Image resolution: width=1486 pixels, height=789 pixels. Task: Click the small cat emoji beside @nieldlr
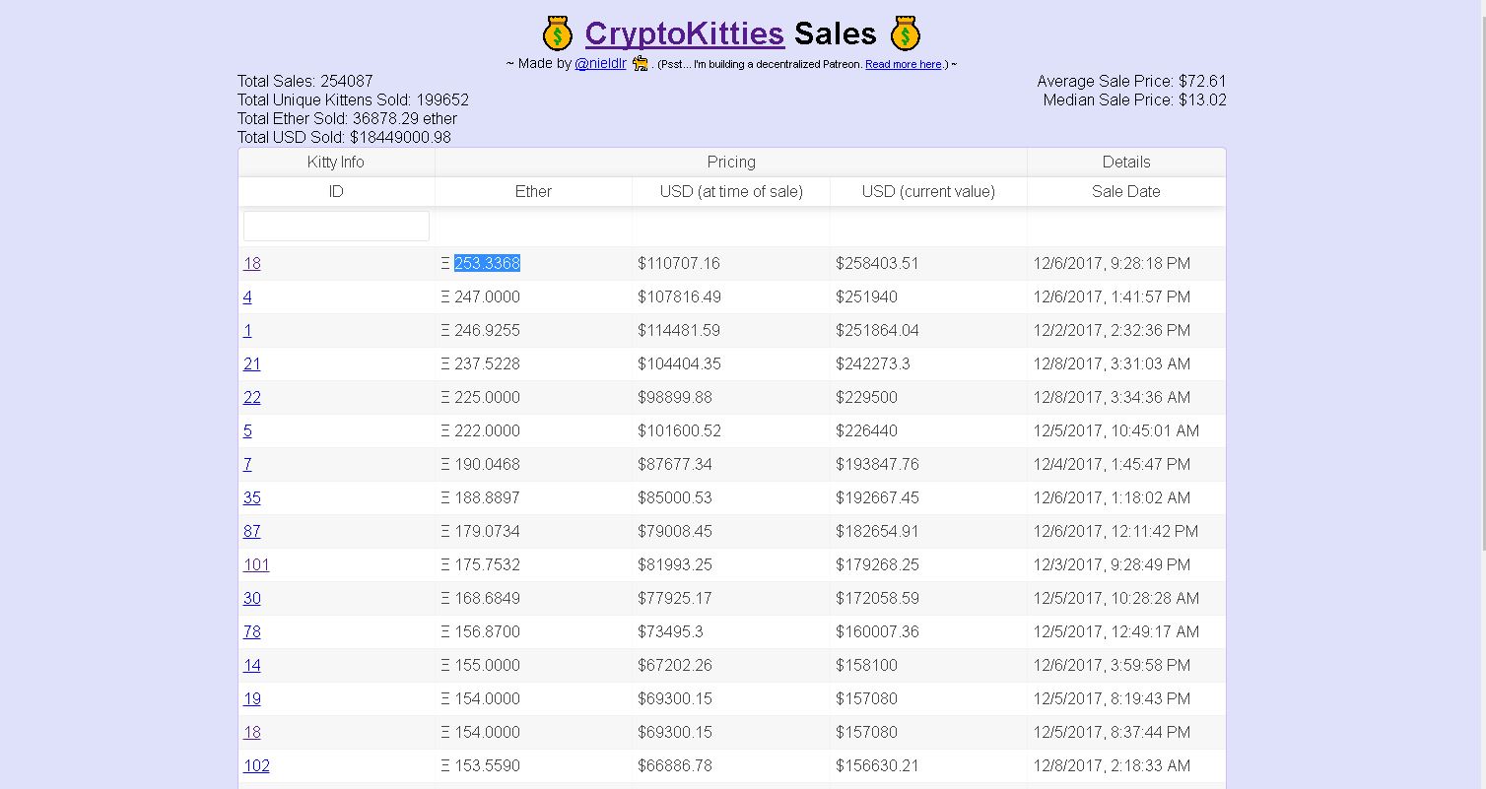coord(640,63)
